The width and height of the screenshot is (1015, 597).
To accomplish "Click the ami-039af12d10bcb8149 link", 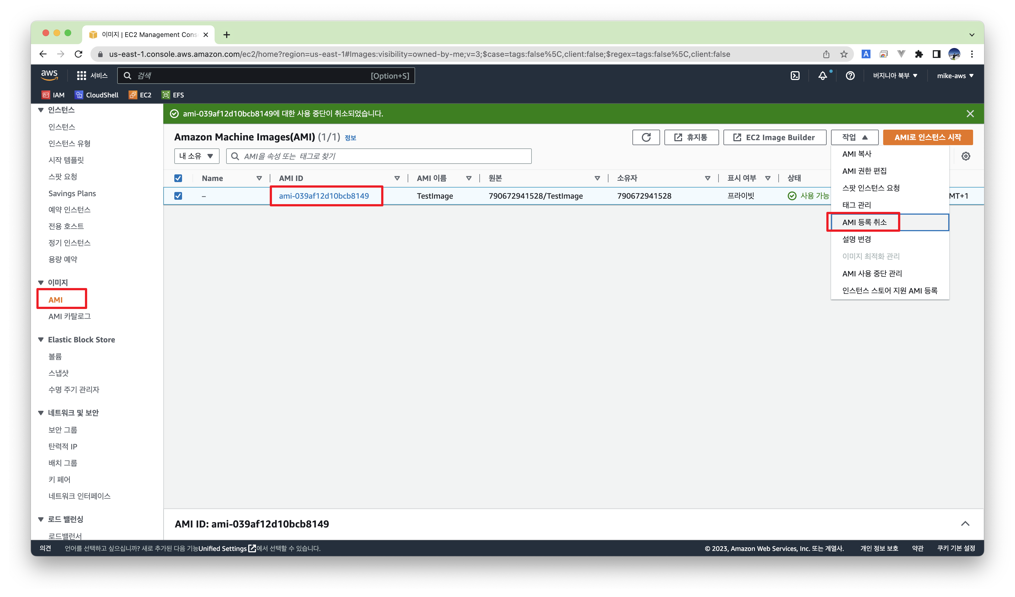I will click(324, 196).
